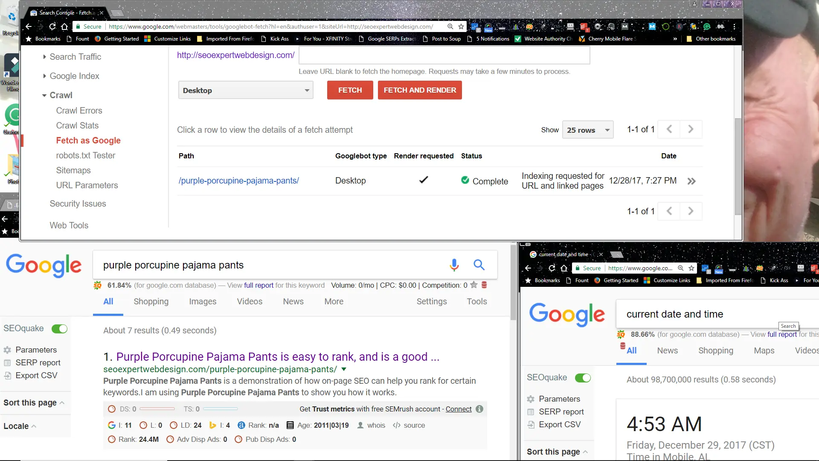Open the Desktop Googlebot type dropdown
819x461 pixels.
point(246,90)
